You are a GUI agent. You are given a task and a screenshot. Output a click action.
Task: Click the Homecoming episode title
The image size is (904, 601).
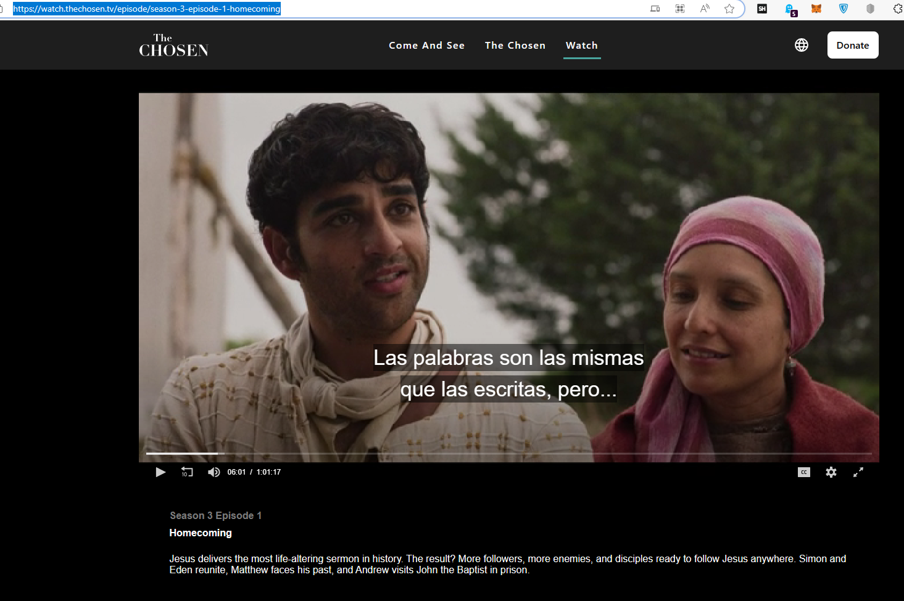tap(201, 533)
